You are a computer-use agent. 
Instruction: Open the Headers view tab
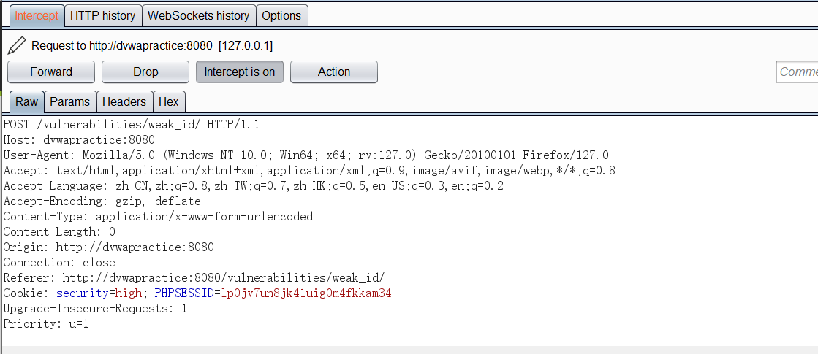point(124,101)
